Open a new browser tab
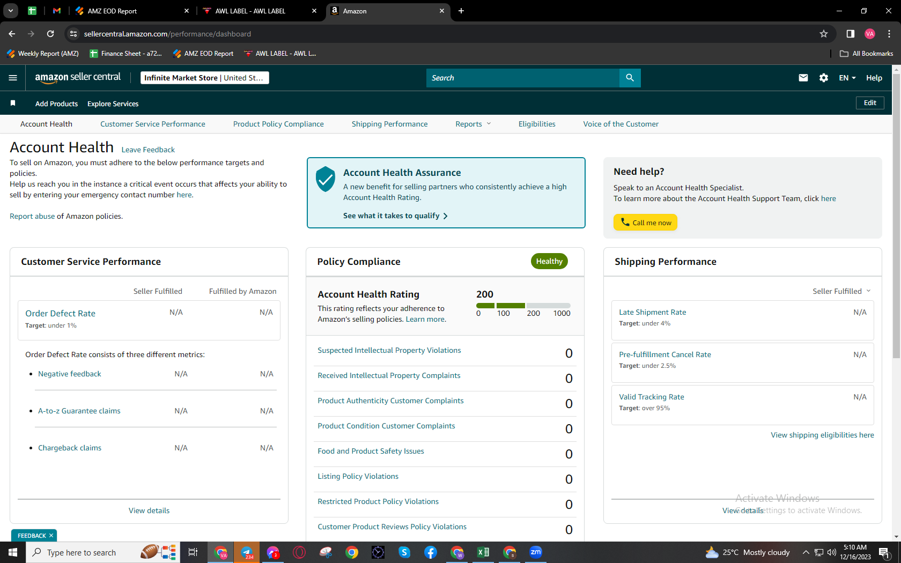The image size is (901, 563). [x=461, y=11]
